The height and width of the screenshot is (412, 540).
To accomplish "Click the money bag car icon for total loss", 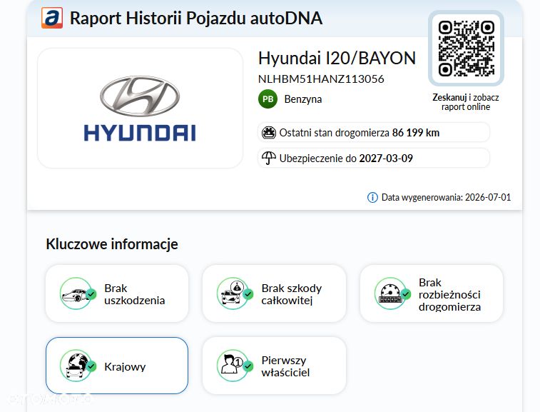I will click(235, 293).
